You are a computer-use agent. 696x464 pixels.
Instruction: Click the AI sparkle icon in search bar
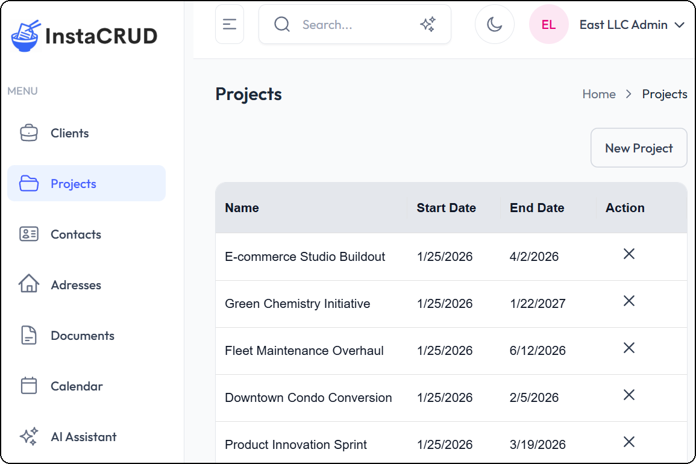click(428, 25)
